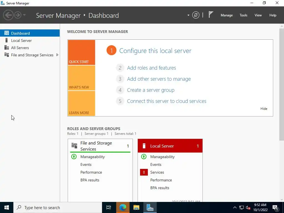This screenshot has height=213, width=284.
Task: Select Local Server in the sidebar
Action: coord(30,40)
